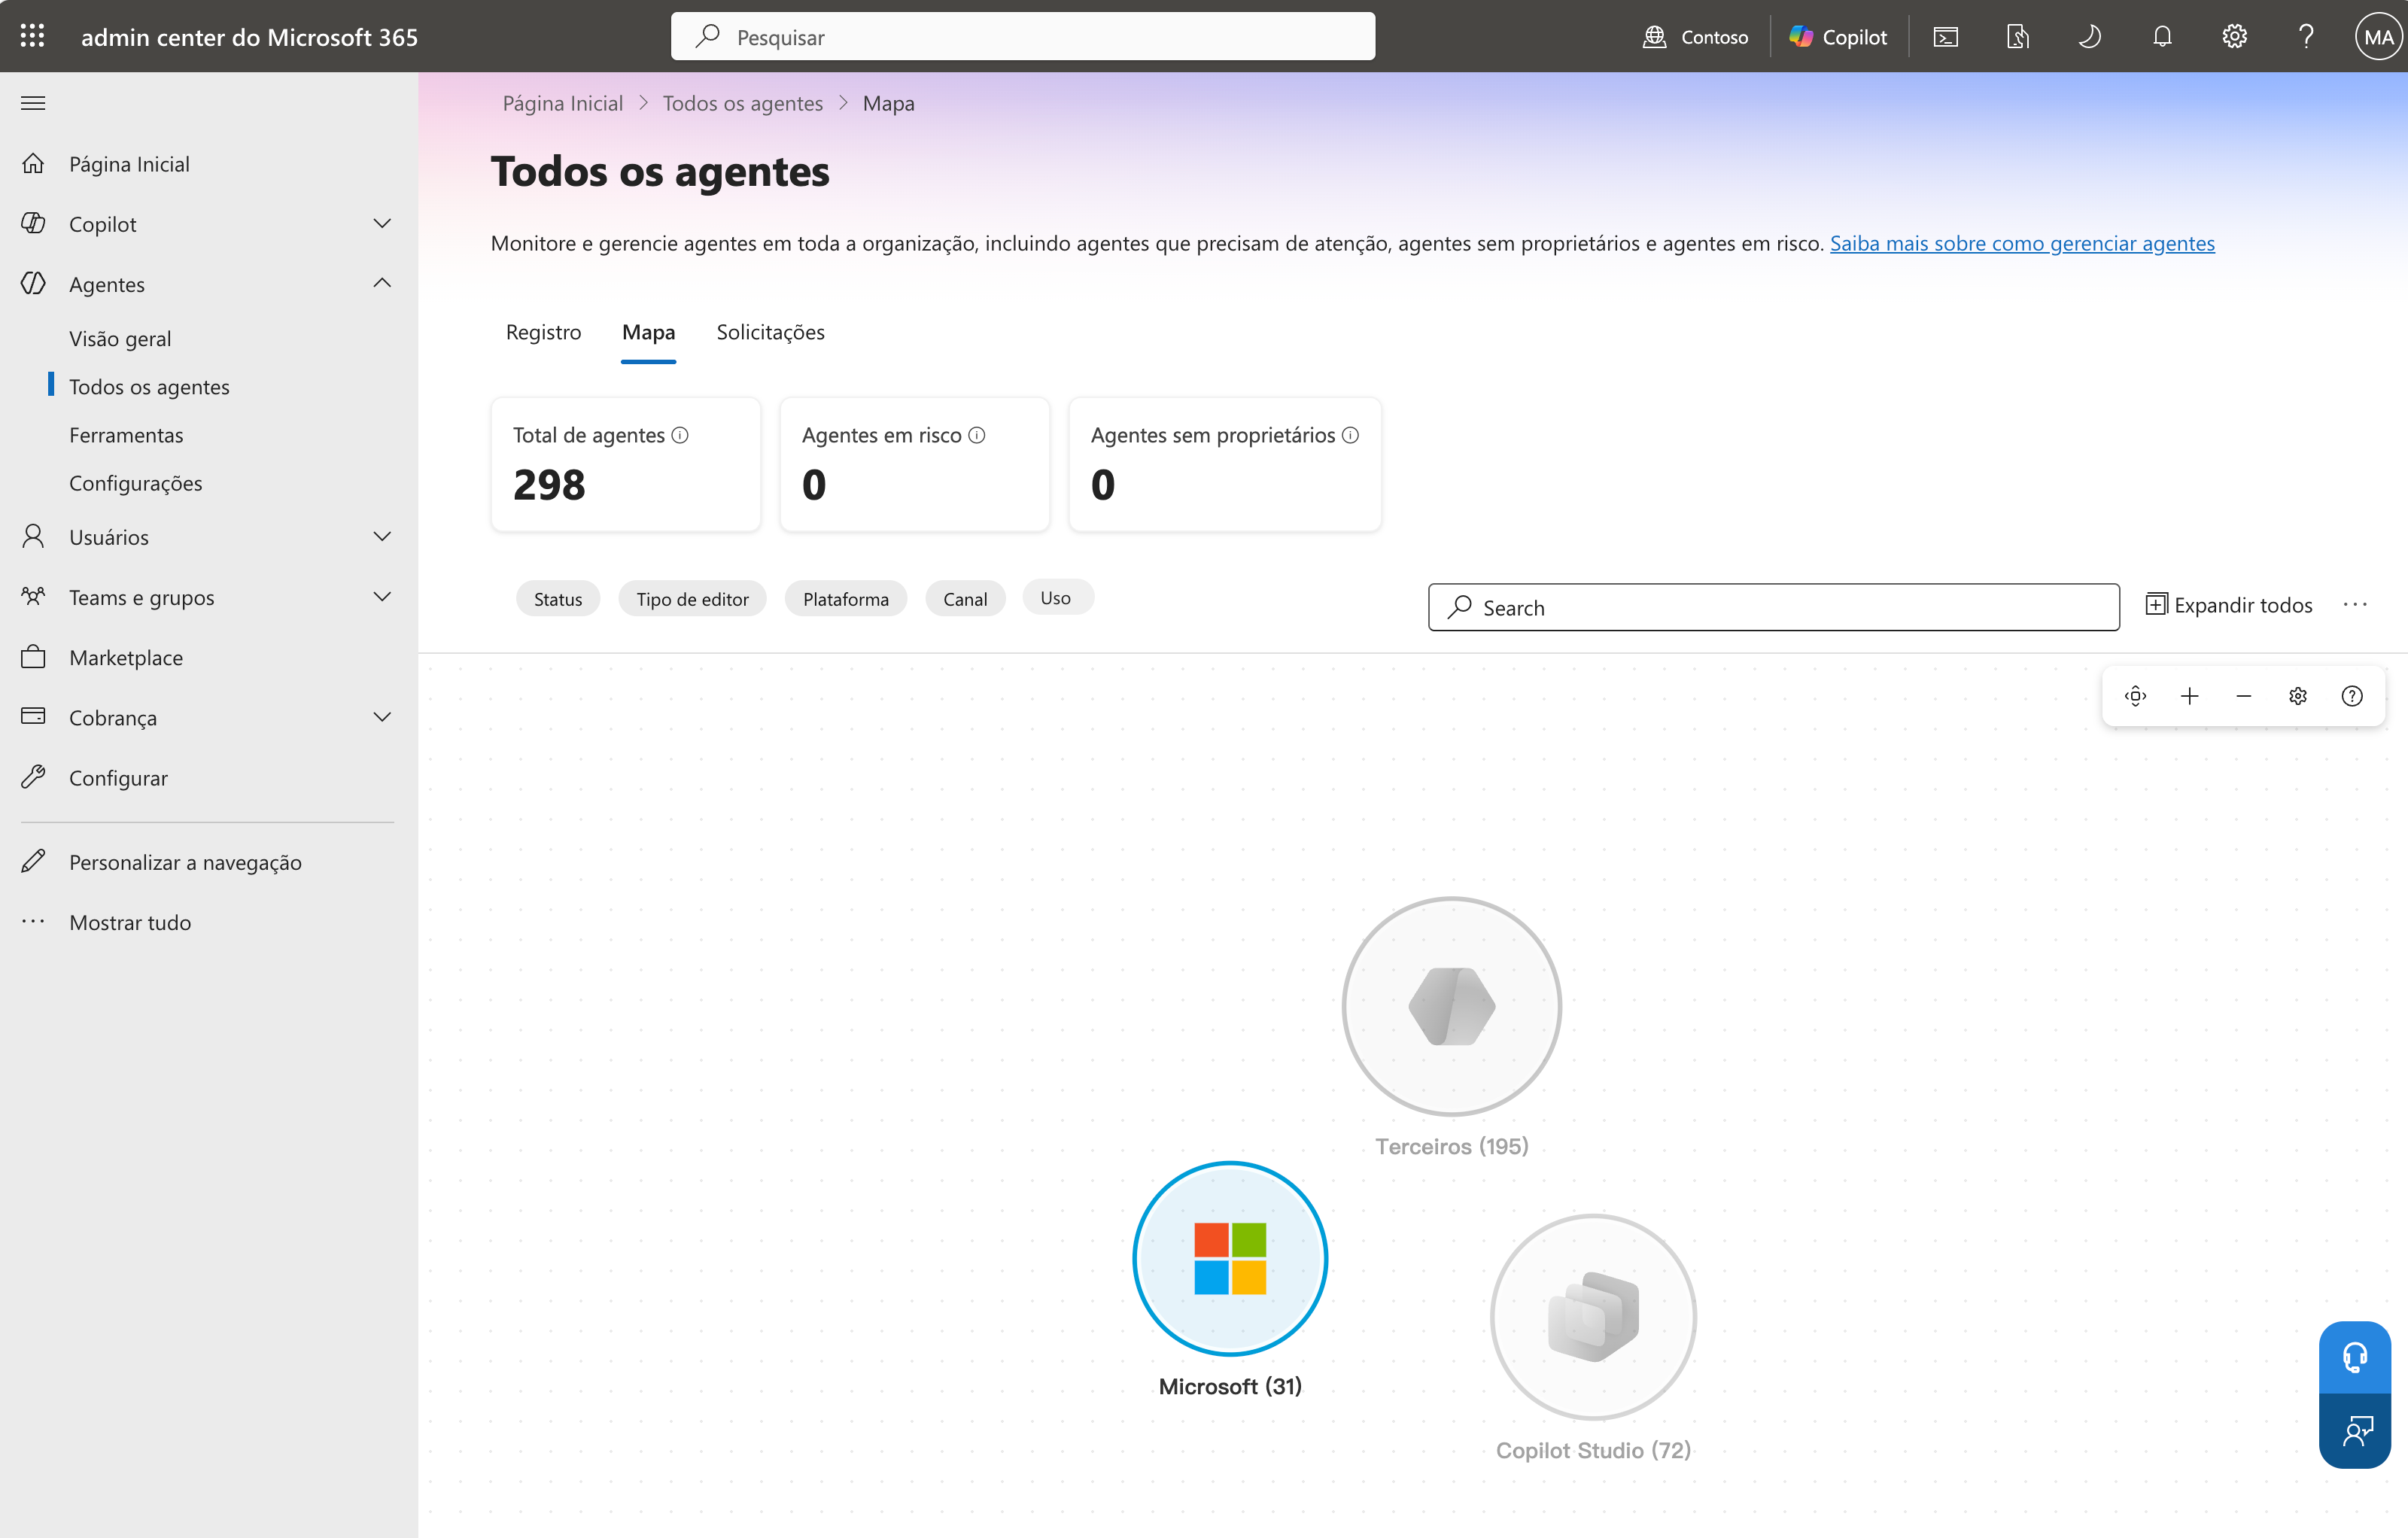
Task: Click Todos os agentes breadcrumb link
Action: (742, 103)
